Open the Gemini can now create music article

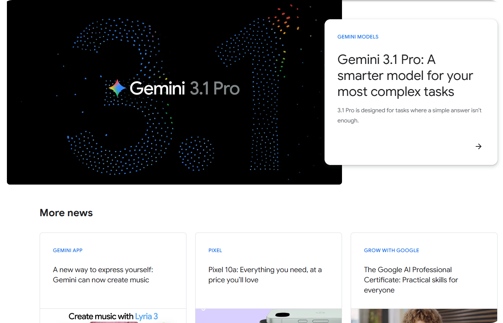103,275
